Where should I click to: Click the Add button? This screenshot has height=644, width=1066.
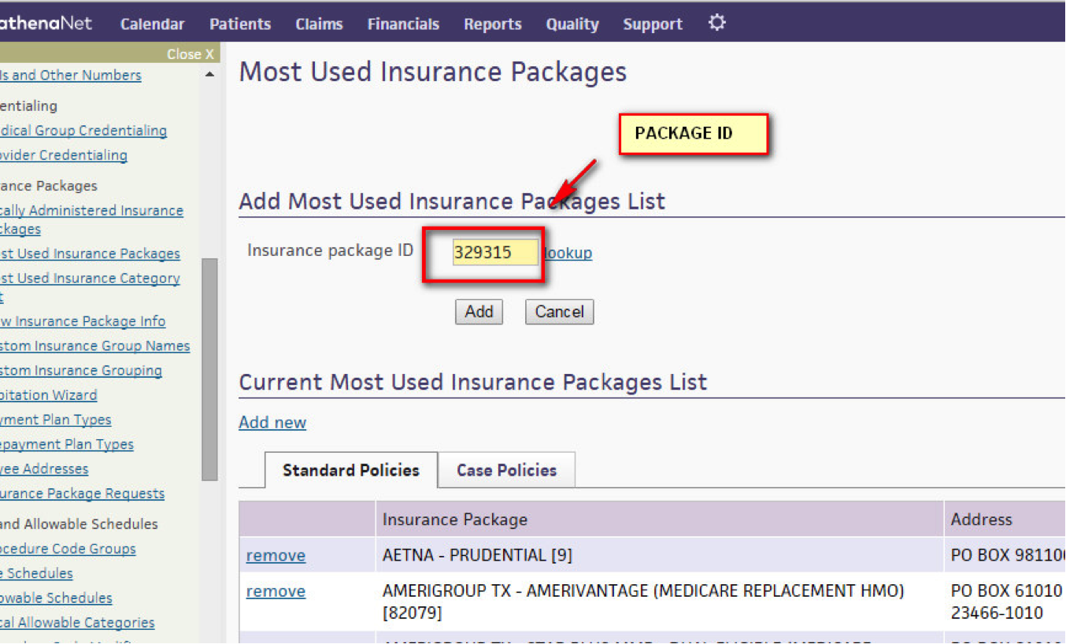point(479,312)
